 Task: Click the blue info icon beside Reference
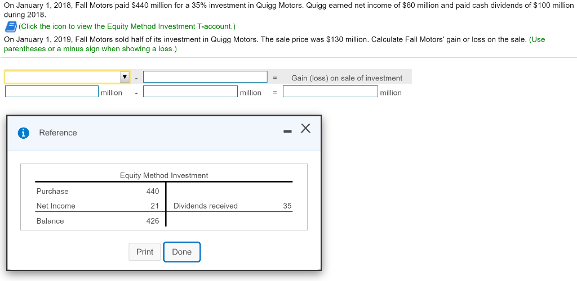23,133
